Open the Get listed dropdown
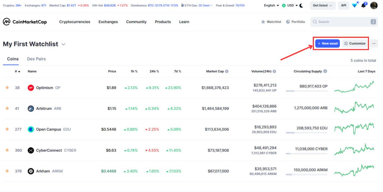Image resolution: width=383 pixels, height=192 pixels. click(322, 5)
